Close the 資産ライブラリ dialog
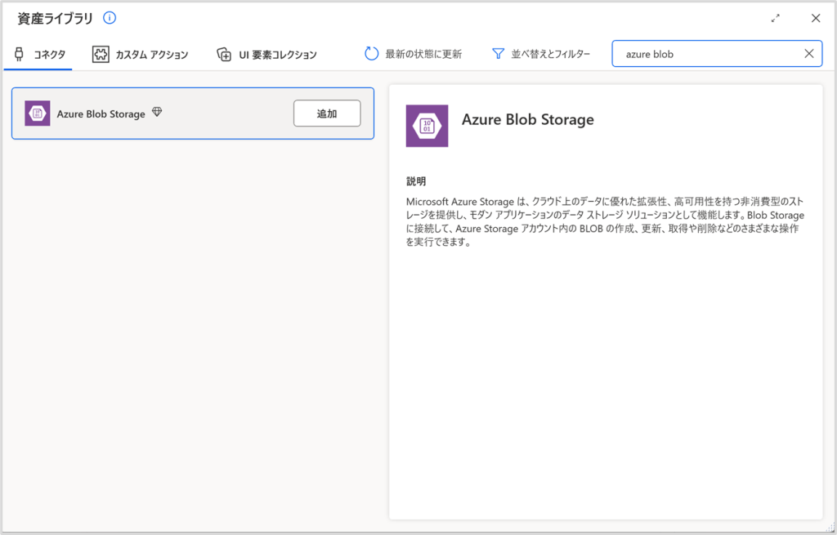This screenshot has width=837, height=535. click(x=816, y=18)
